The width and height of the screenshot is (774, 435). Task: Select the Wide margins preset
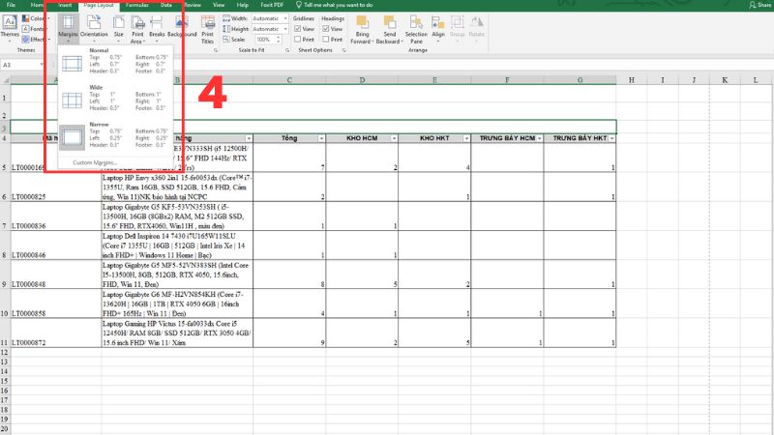[x=115, y=98]
